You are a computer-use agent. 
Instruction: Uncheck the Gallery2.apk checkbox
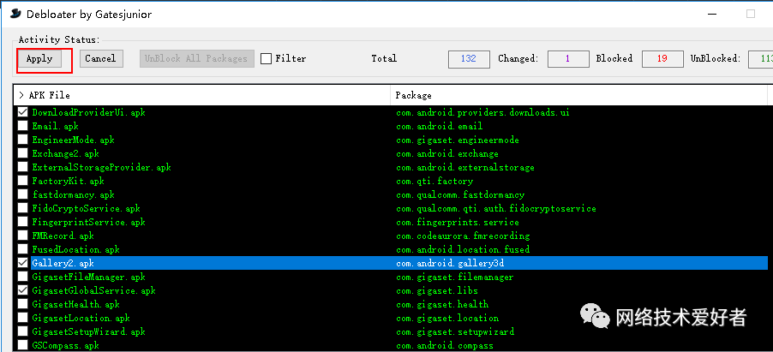tap(22, 263)
